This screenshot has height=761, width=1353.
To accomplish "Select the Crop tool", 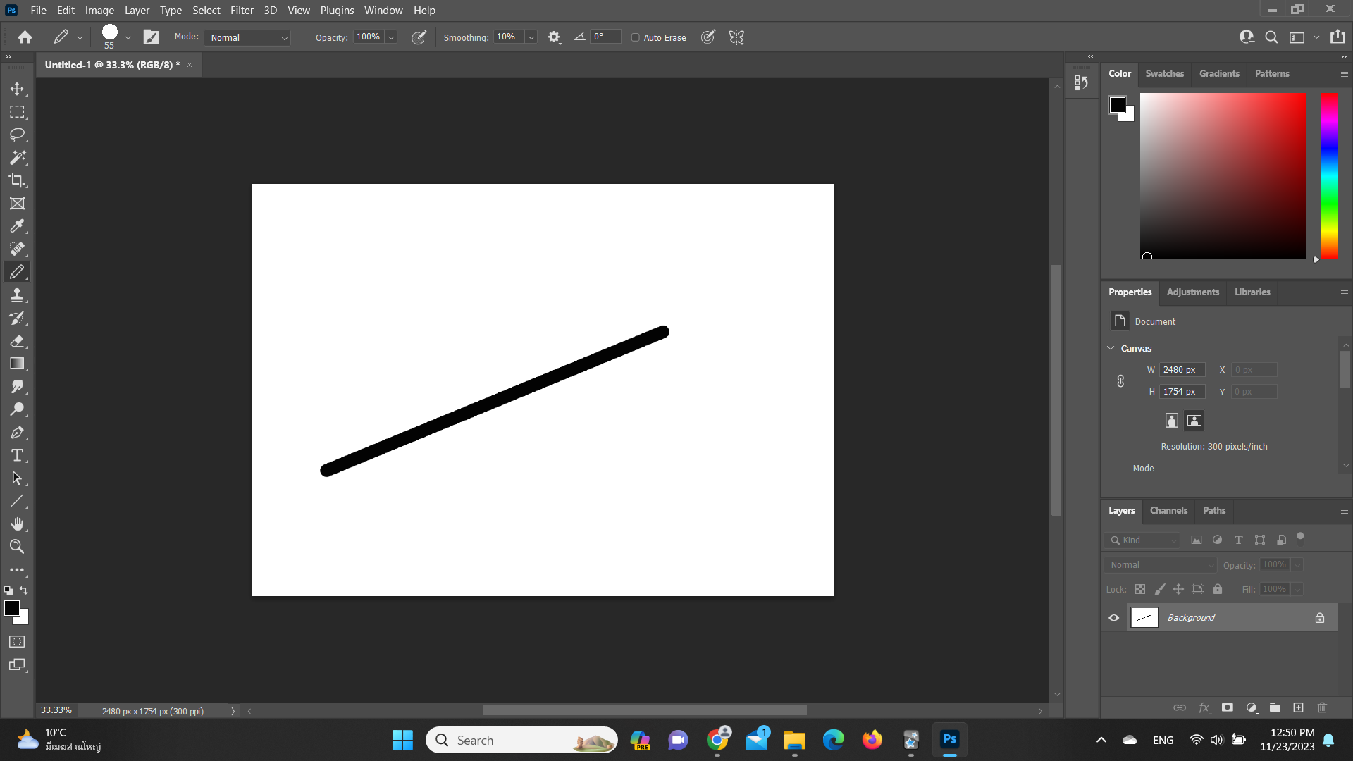I will tap(17, 180).
